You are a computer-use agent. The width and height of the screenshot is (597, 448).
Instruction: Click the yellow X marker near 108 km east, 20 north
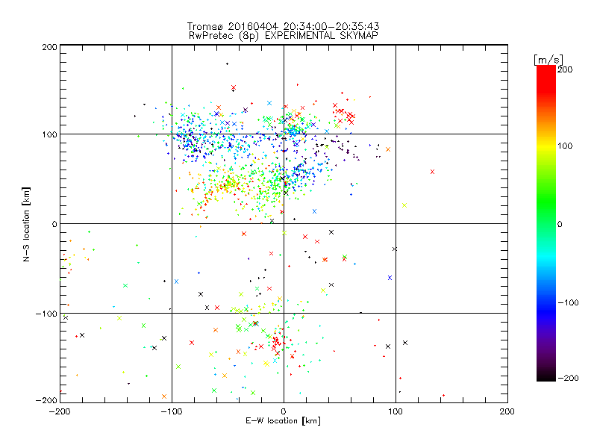404,205
